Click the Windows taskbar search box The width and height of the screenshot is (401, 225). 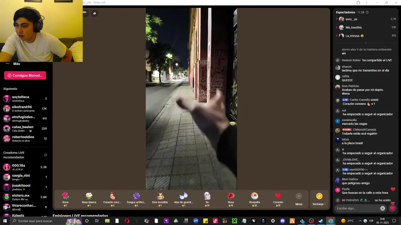coord(46,221)
